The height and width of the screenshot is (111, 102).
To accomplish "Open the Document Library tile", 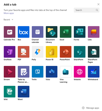I will 52,32.
